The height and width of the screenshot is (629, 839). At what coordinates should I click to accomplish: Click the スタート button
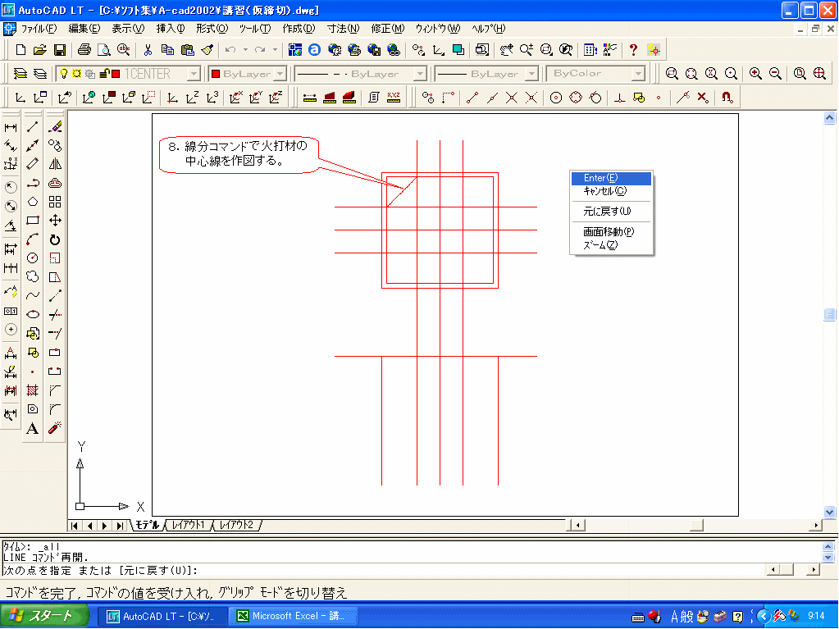click(x=43, y=616)
